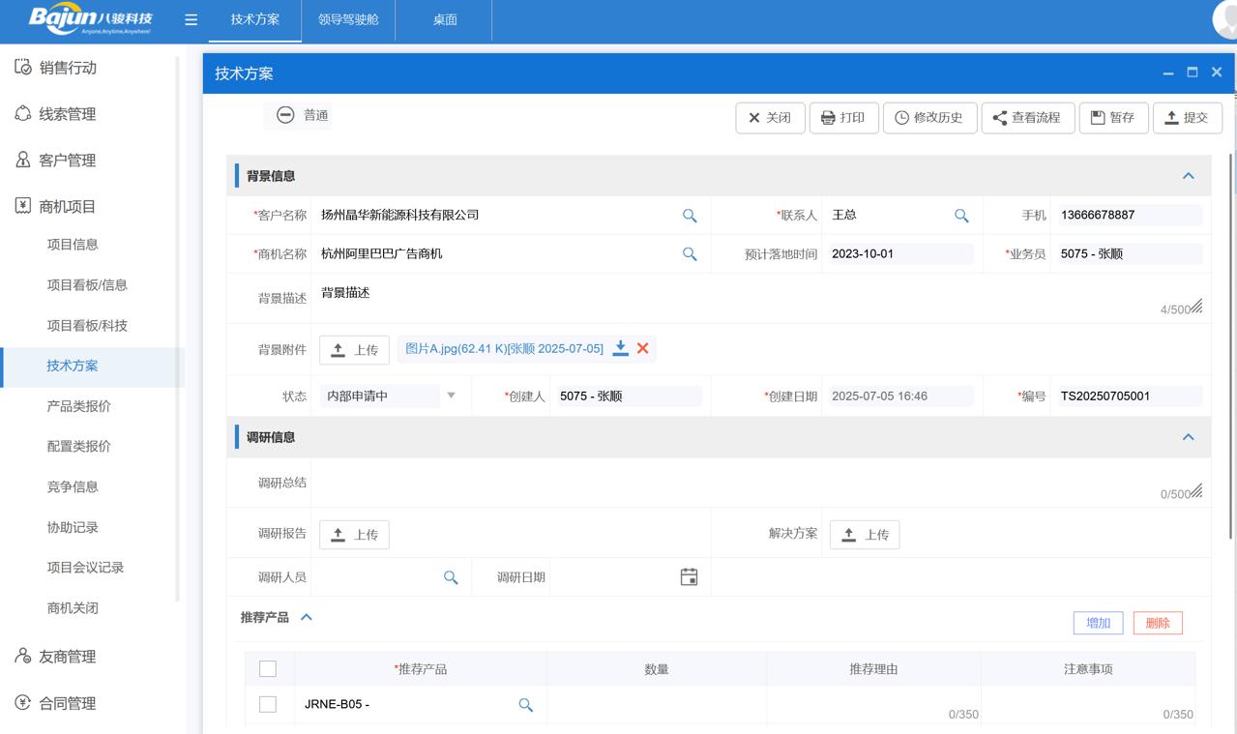Click the minus circle icon beside 普通
Viewport: 1237px width, 734px height.
(285, 115)
